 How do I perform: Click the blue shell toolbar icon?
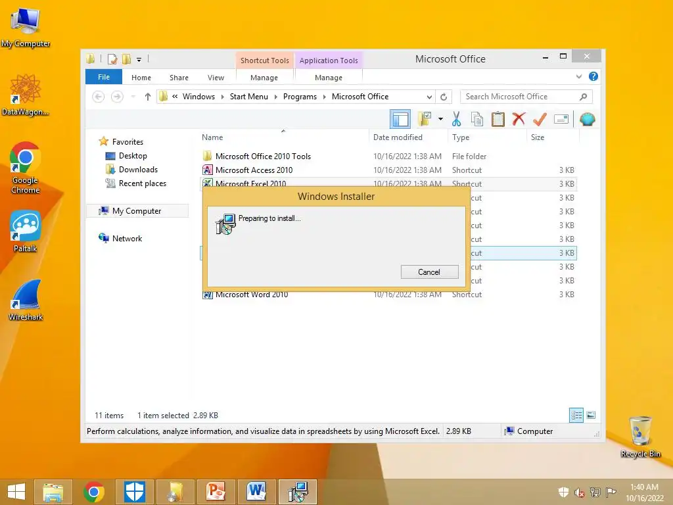pyautogui.click(x=587, y=119)
